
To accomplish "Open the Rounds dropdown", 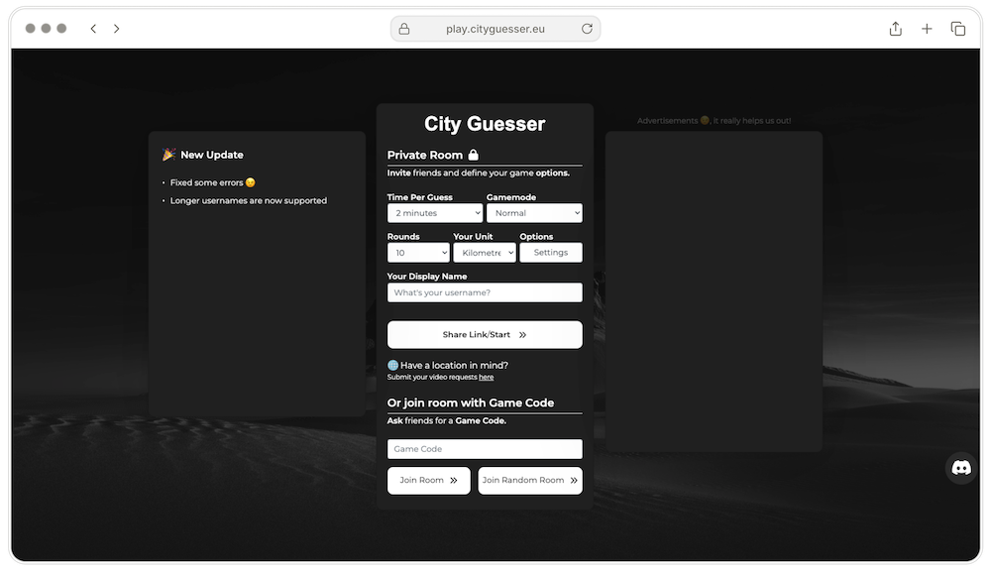I will (x=418, y=252).
